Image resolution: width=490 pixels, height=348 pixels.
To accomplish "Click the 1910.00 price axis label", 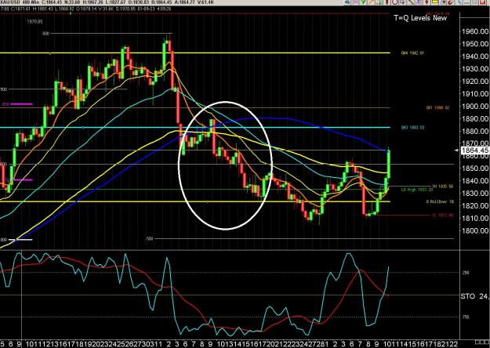I will point(474,94).
